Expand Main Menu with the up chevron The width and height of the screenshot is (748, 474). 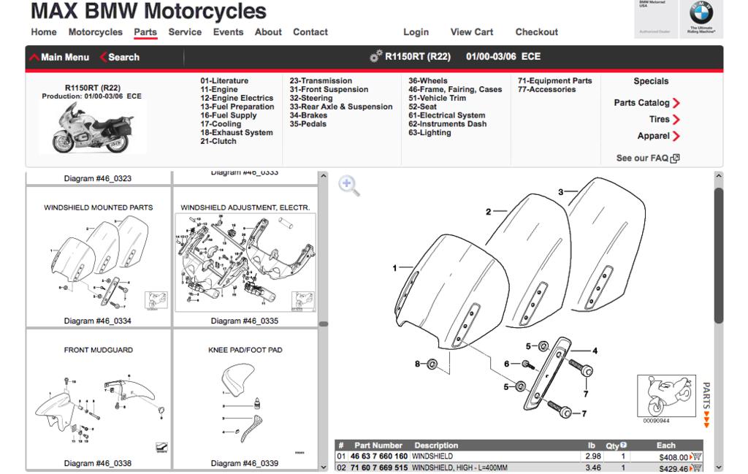(x=34, y=57)
